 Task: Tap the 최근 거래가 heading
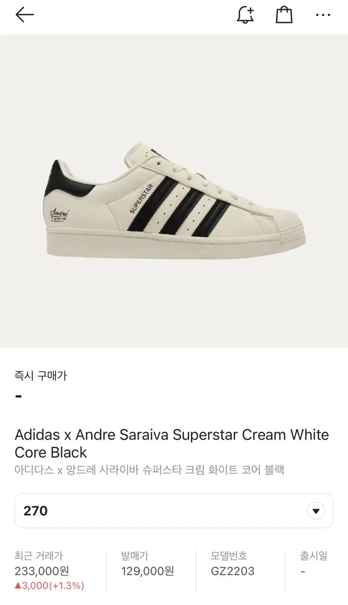point(39,556)
